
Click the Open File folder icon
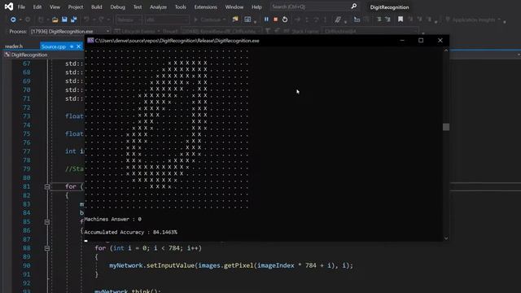tap(55, 20)
